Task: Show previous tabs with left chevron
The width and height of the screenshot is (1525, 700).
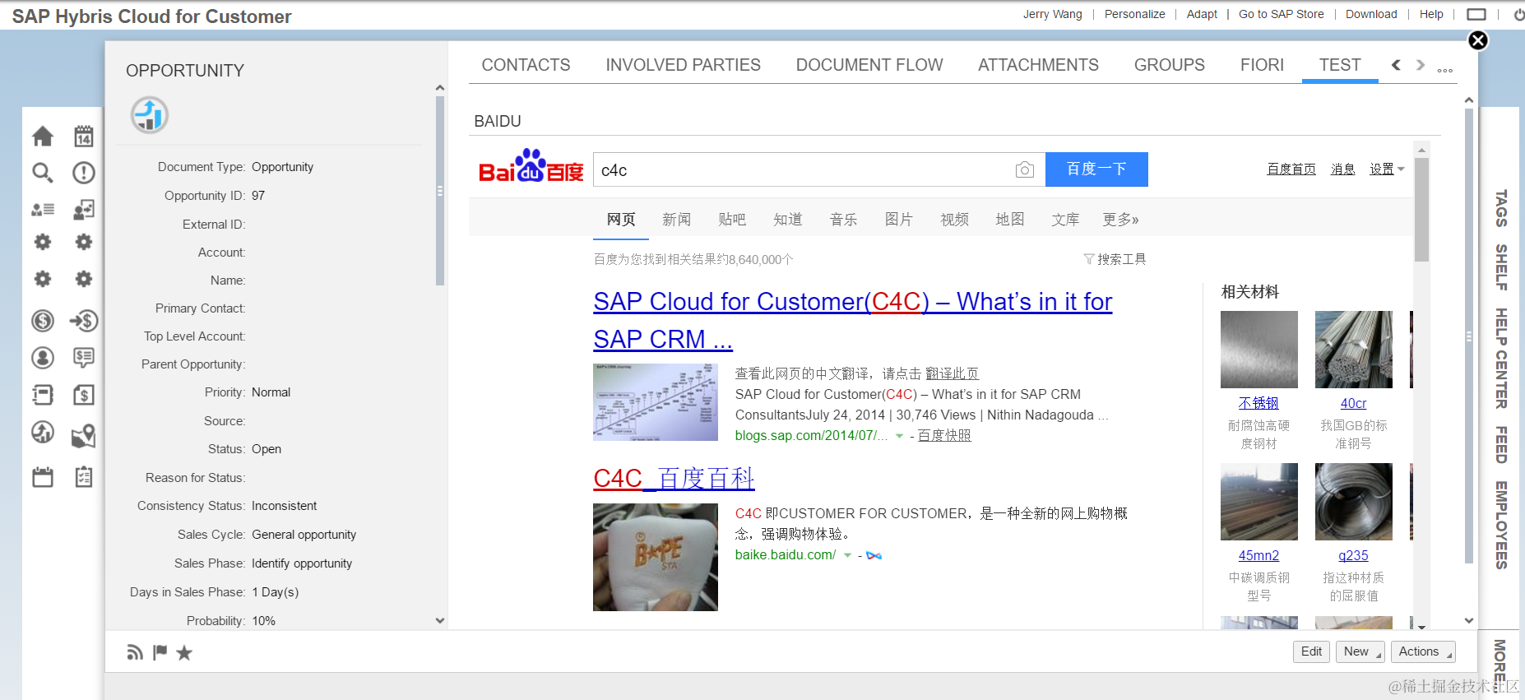Action: (1396, 65)
